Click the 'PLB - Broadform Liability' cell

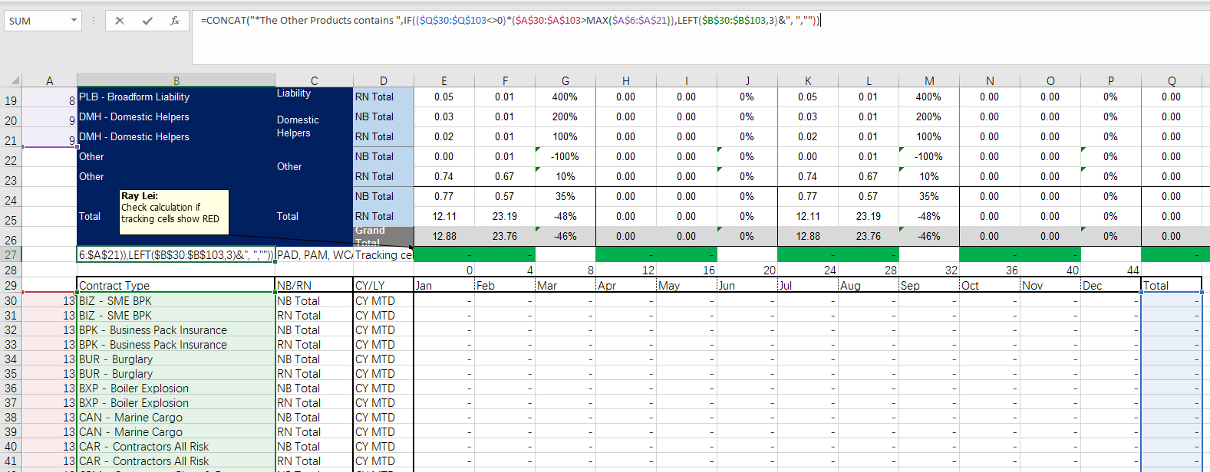[x=176, y=97]
